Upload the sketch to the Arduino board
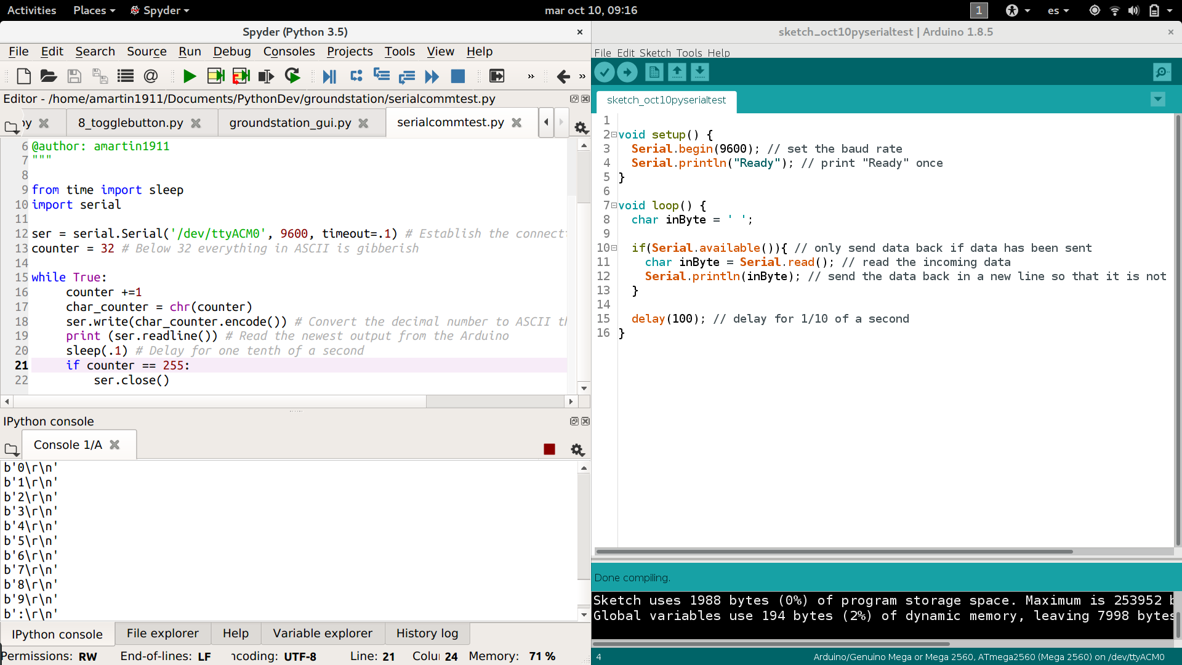Screen dimensions: 1182x665 (x=627, y=72)
